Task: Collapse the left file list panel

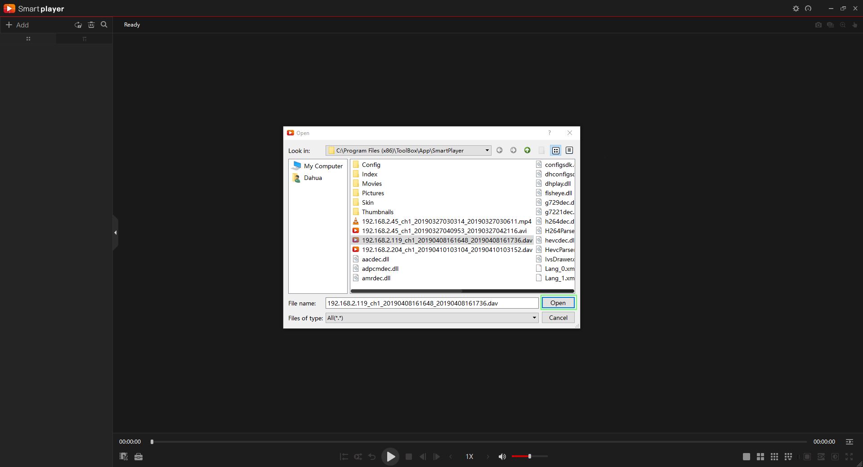Action: pos(116,233)
